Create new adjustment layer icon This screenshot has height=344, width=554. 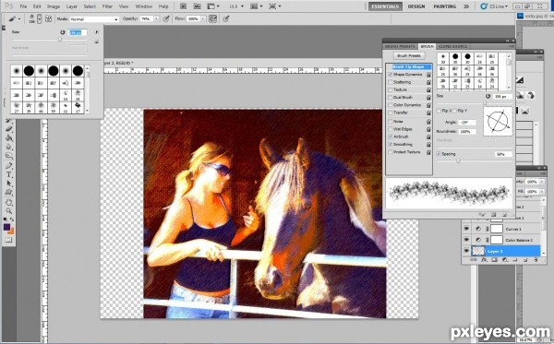504,260
